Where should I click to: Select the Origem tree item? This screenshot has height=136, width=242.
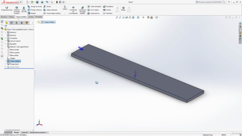pyautogui.click(x=11, y=58)
